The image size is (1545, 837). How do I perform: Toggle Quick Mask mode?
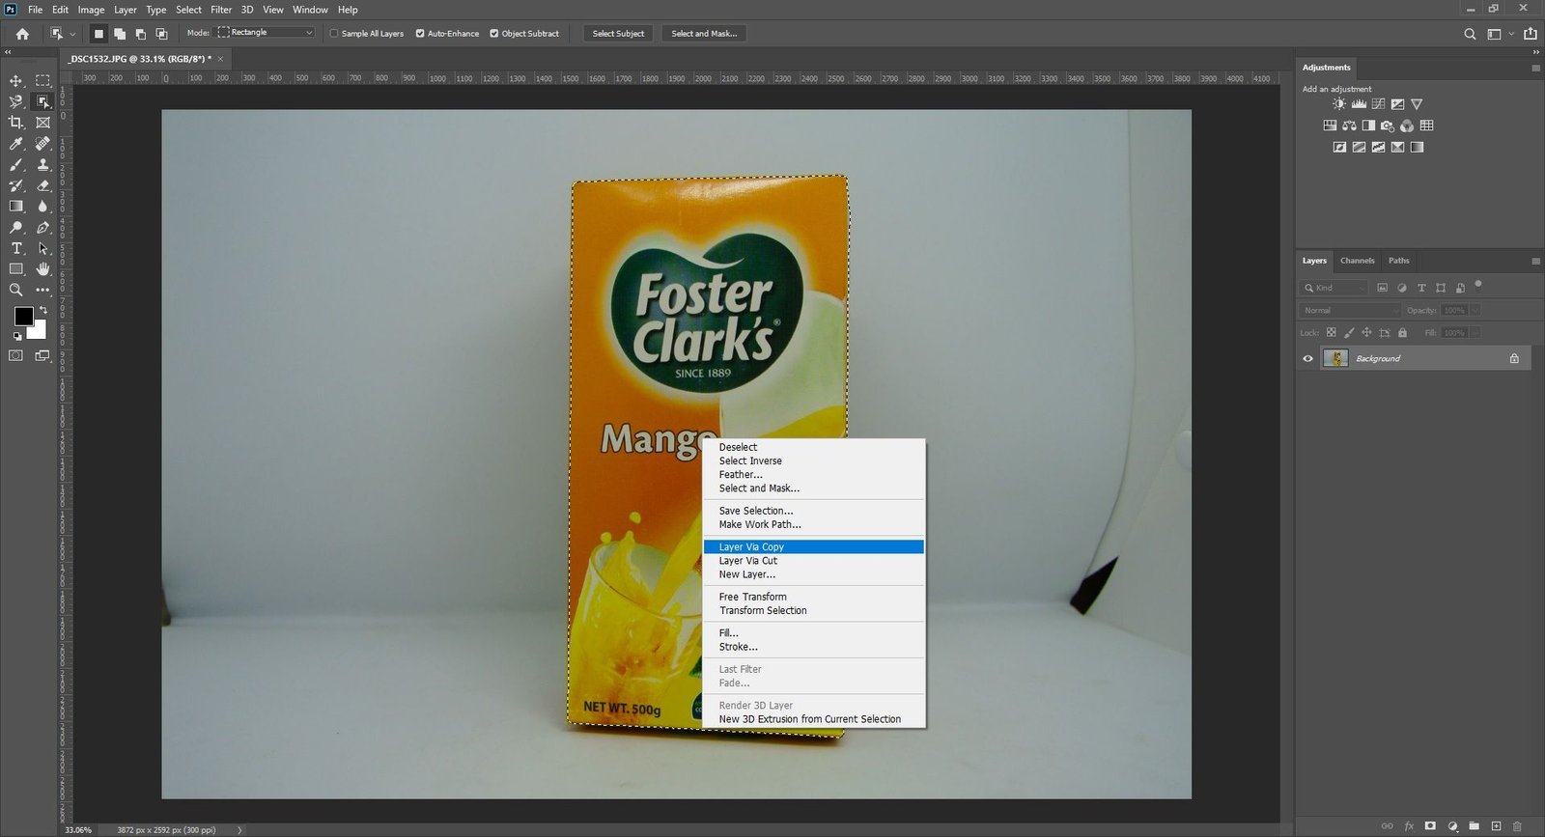[15, 356]
